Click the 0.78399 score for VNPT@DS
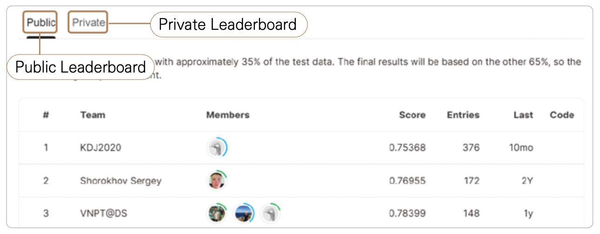Viewport: 600px width, 234px height. point(407,214)
